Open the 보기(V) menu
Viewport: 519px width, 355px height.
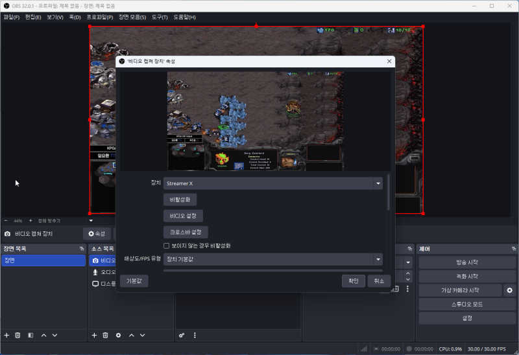pos(55,17)
